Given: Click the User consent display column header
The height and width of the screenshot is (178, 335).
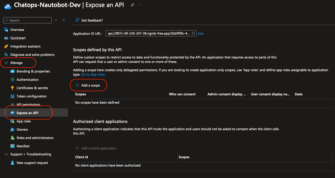Looking at the screenshot, I should [270, 94].
